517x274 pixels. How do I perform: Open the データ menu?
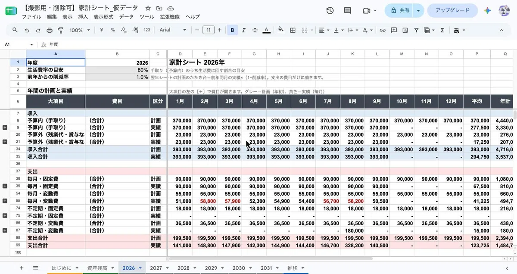click(x=126, y=17)
